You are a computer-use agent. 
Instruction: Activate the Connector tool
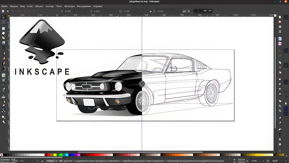coord(3,110)
